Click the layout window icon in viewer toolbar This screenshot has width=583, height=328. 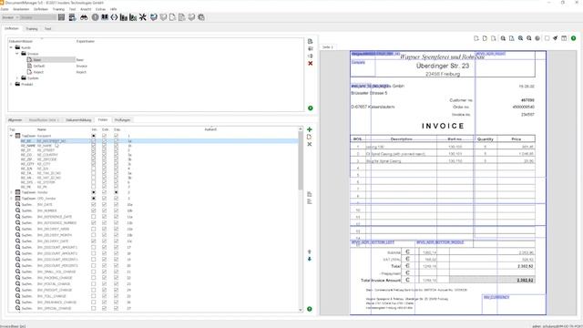click(x=564, y=38)
